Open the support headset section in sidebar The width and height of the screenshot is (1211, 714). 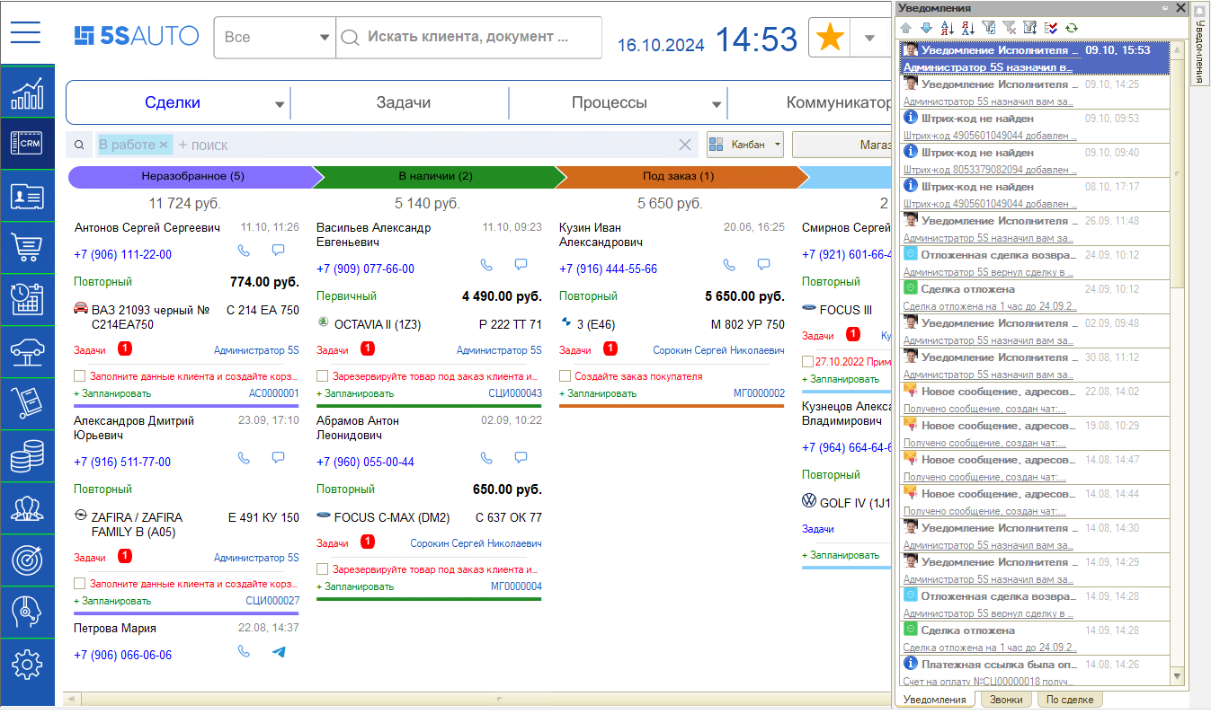point(27,613)
